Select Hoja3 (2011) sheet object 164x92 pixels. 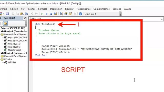(12, 44)
